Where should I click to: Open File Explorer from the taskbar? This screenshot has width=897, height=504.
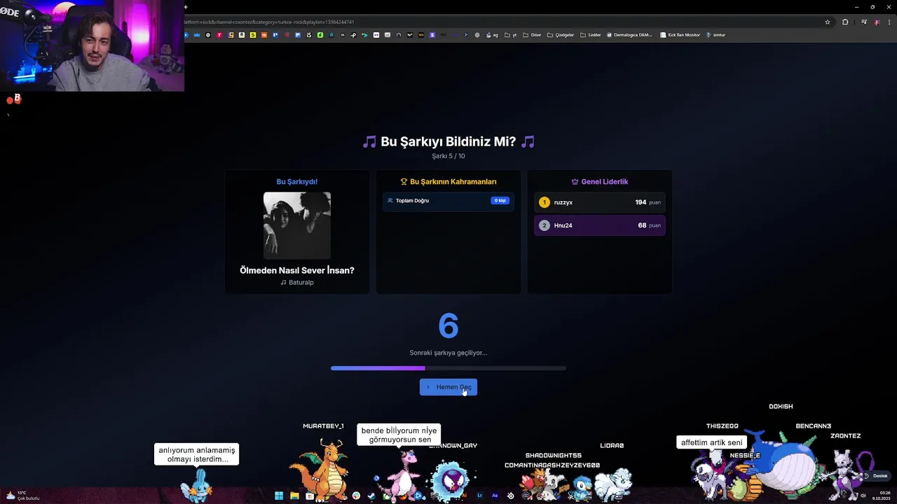tap(294, 496)
